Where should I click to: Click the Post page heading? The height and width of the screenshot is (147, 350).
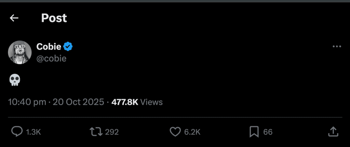tap(54, 18)
